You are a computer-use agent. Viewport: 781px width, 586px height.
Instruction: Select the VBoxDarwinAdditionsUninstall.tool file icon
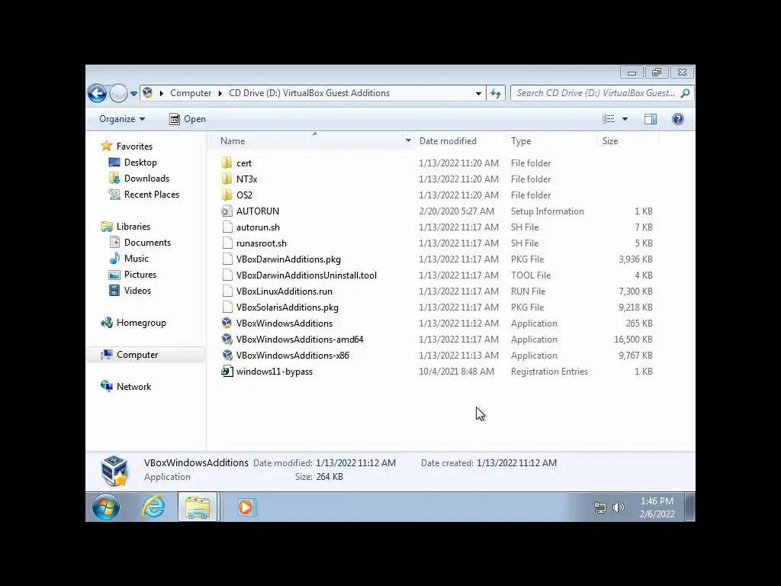227,275
